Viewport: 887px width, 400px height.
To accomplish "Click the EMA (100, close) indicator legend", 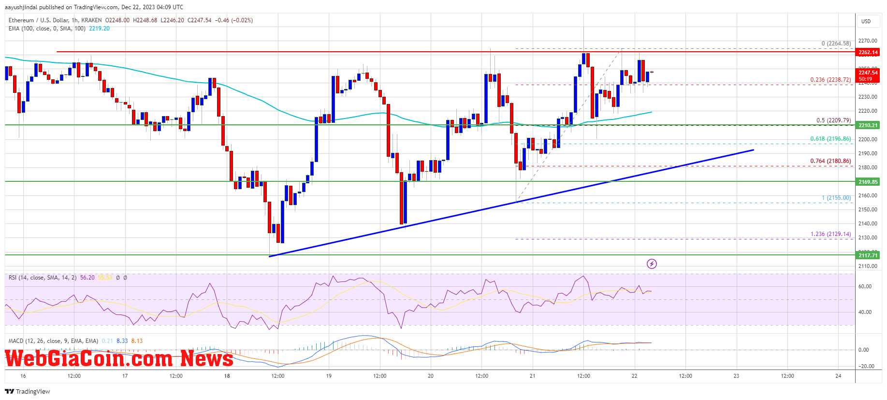I will coord(47,29).
